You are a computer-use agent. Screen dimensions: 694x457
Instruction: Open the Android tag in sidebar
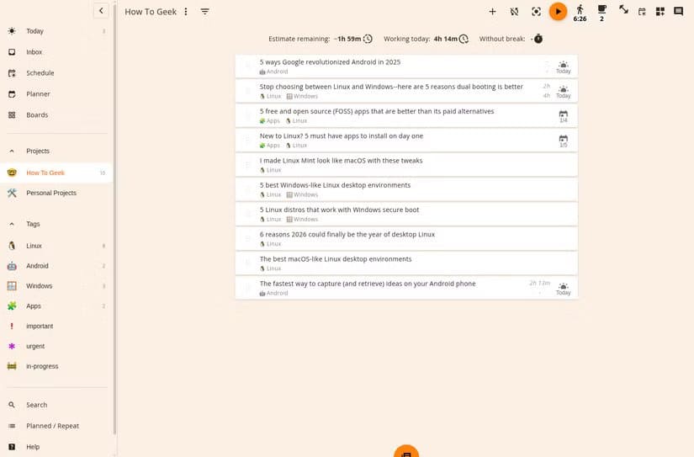pyautogui.click(x=56, y=266)
